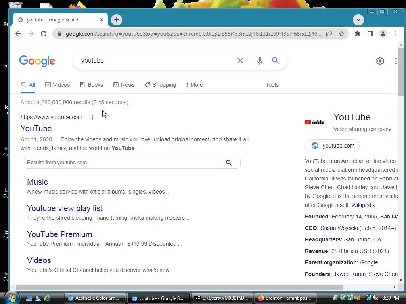Open Google apps dots beside settings gear
The height and width of the screenshot is (304, 406).
point(396,61)
